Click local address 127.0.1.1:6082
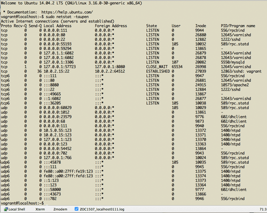267x213 pixels. click(59, 53)
